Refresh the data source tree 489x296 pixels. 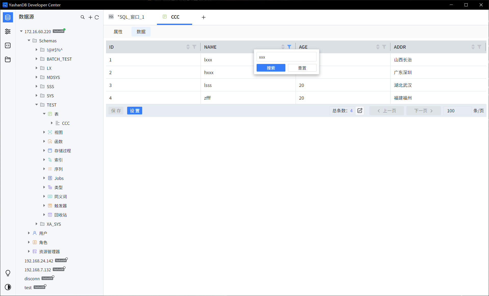tap(97, 17)
